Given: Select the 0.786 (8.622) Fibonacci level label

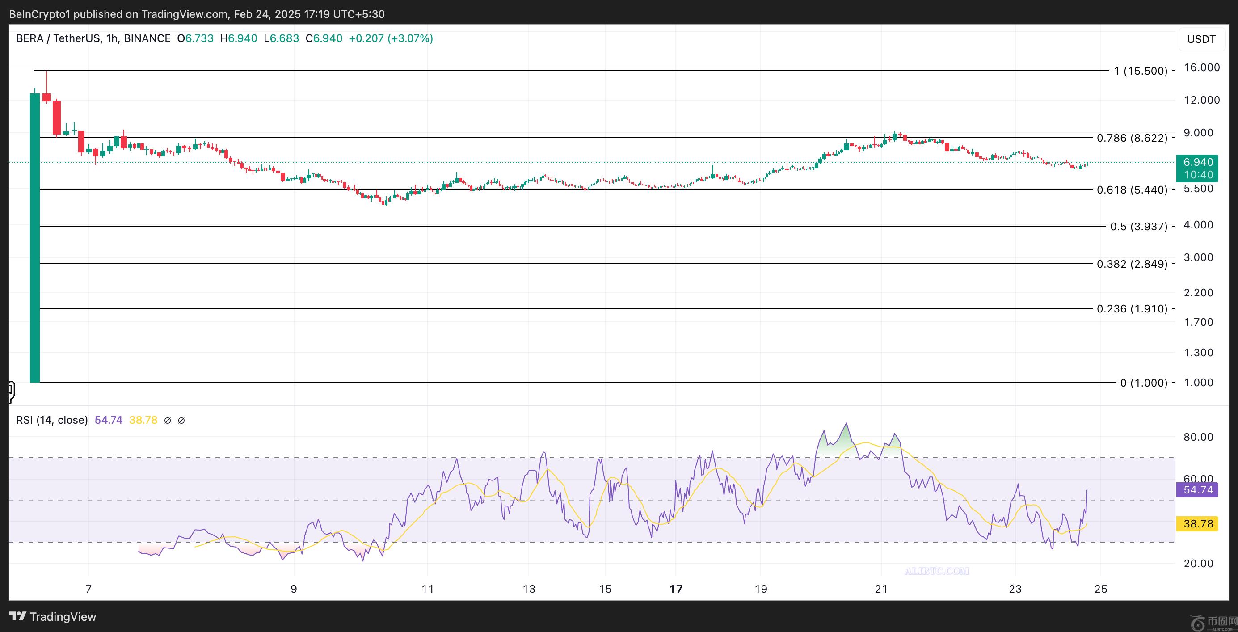Looking at the screenshot, I should tap(1131, 139).
